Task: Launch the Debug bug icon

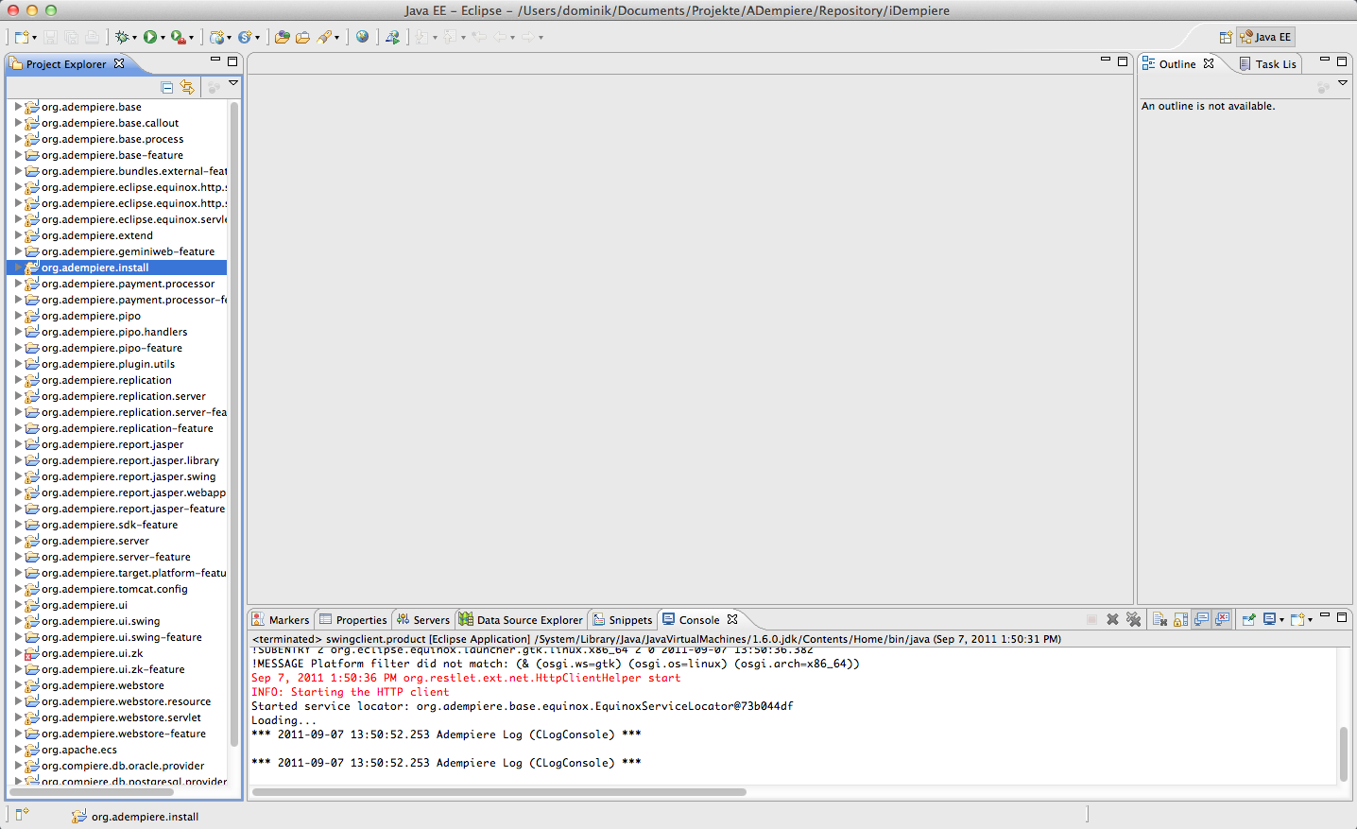Action: tap(122, 37)
